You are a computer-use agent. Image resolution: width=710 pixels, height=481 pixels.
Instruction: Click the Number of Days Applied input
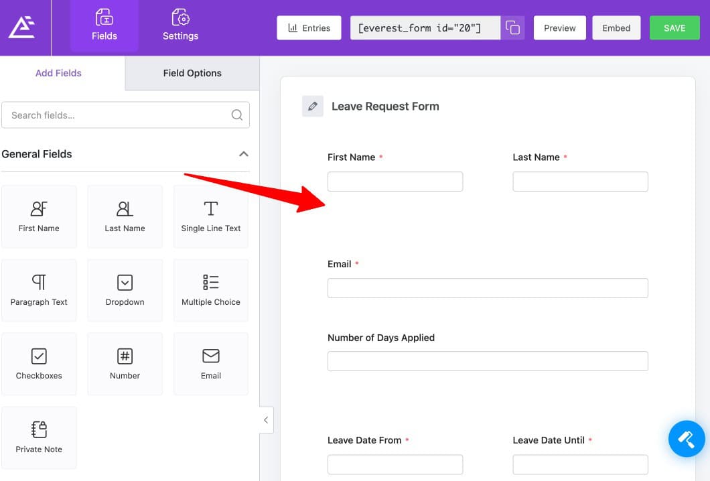[x=488, y=361]
